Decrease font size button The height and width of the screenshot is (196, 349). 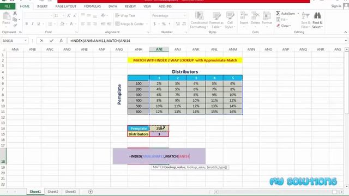pos(75,16)
